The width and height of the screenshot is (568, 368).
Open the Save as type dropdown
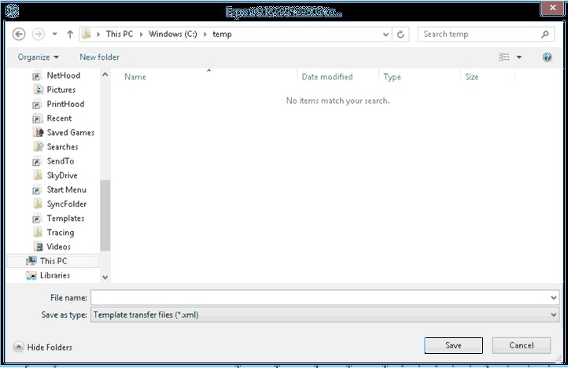(554, 315)
